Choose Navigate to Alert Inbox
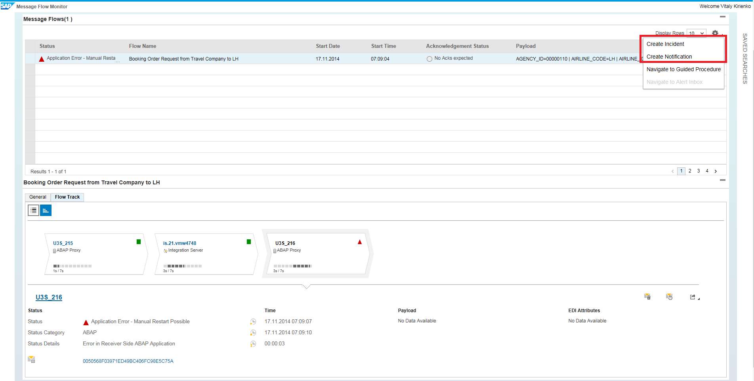Viewport: 754px width, 381px height. tap(674, 82)
